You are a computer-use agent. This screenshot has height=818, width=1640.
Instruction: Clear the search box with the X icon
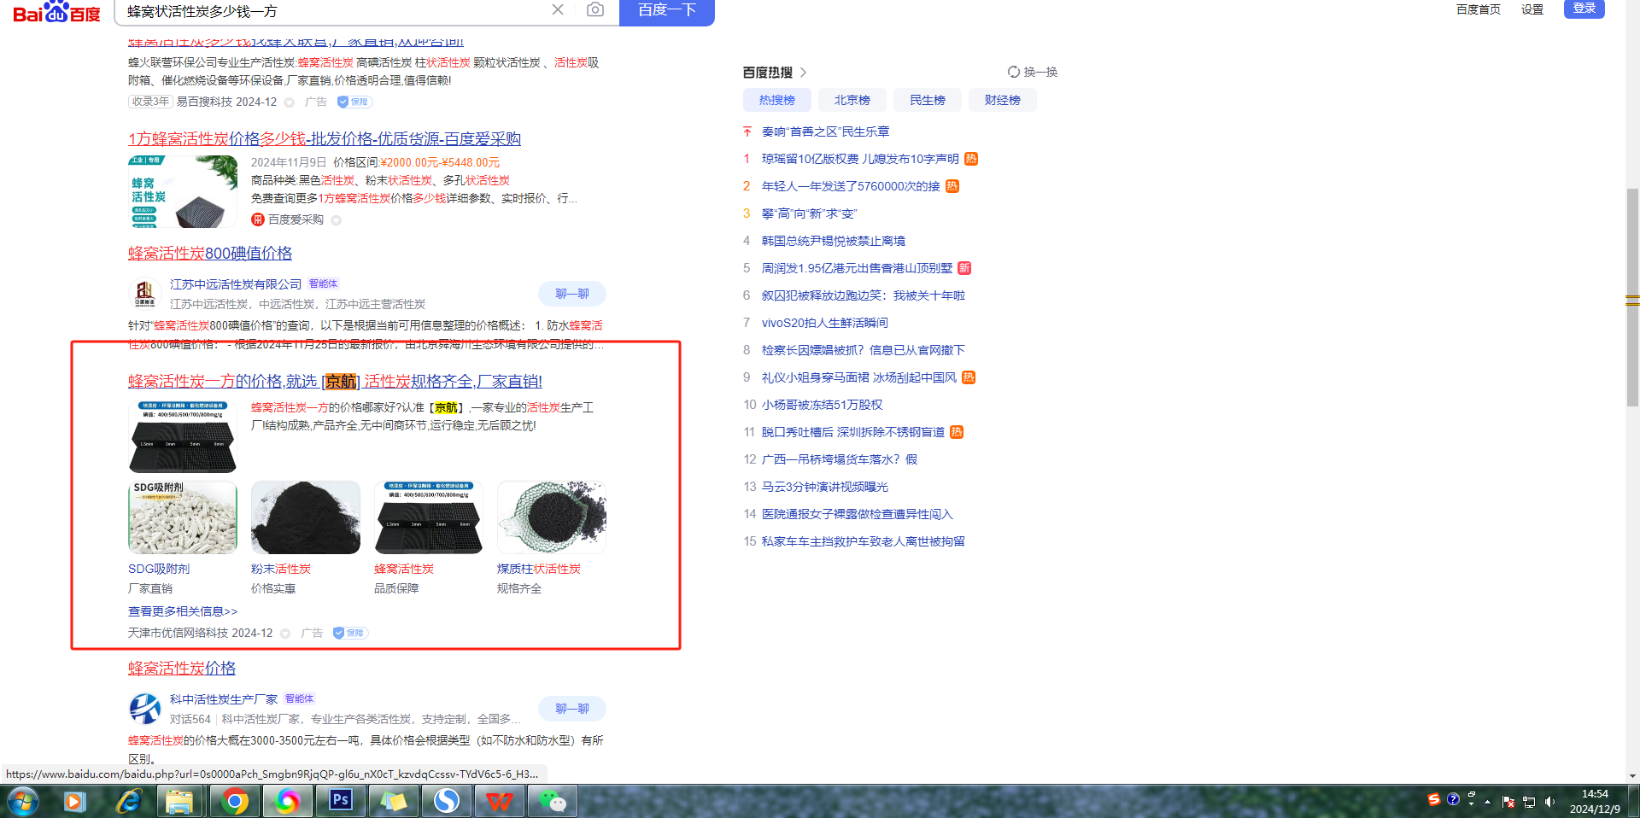click(x=558, y=9)
